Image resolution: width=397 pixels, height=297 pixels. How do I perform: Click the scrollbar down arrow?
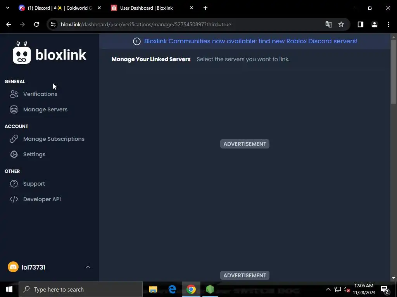tap(394, 278)
